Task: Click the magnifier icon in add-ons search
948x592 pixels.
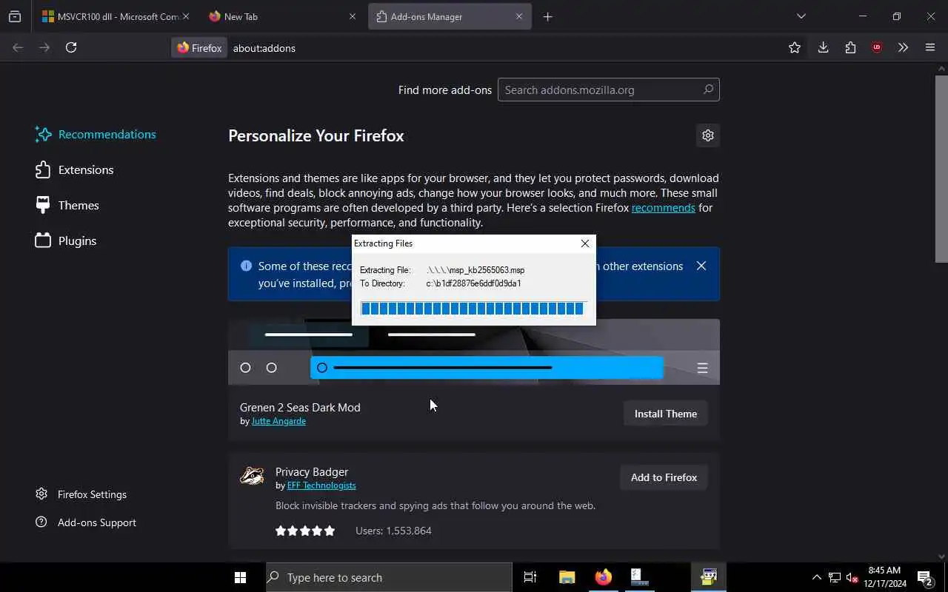Action: coord(708,90)
